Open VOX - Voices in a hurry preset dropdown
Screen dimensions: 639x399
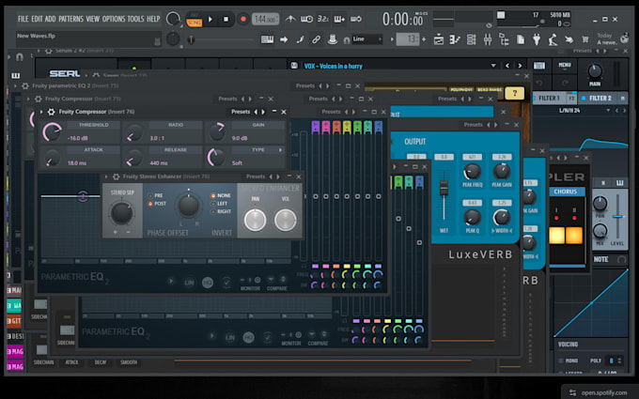pos(493,66)
